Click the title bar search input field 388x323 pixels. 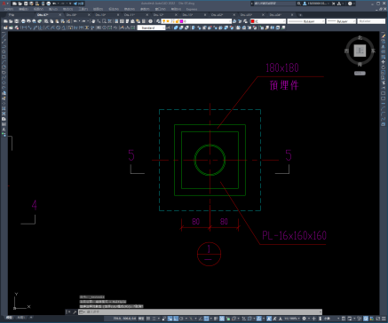(x=274, y=4)
